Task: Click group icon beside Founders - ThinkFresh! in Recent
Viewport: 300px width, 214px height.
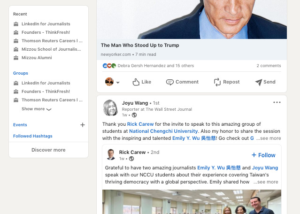Action: [x=16, y=32]
